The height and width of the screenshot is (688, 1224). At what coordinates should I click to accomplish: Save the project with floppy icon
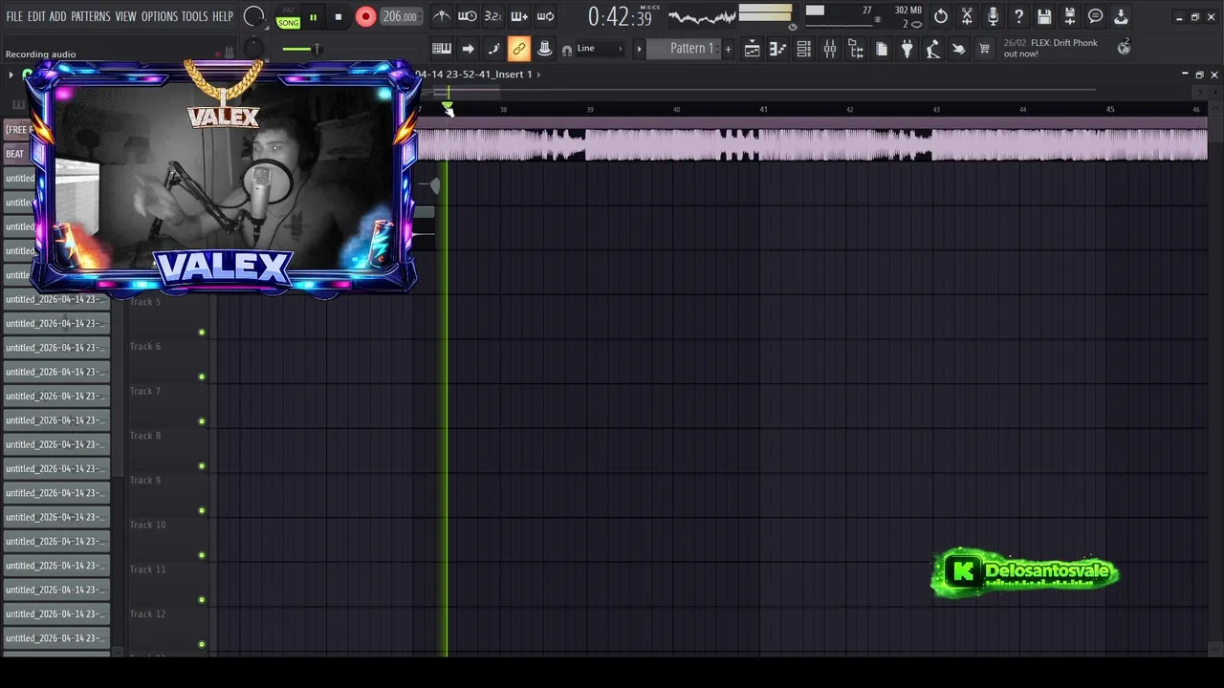pyautogui.click(x=1044, y=16)
